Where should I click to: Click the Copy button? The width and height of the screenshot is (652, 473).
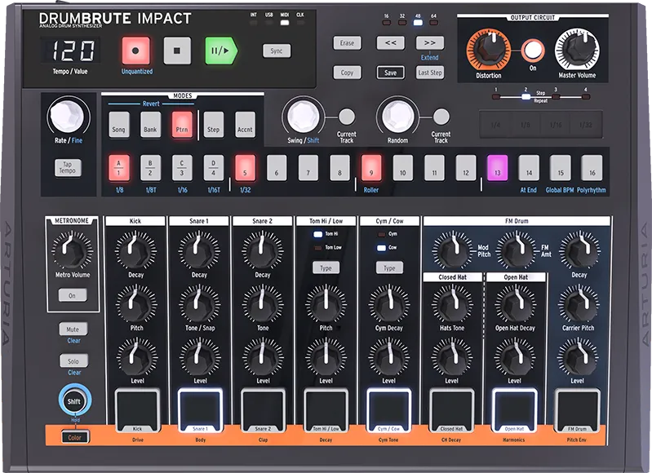click(347, 73)
